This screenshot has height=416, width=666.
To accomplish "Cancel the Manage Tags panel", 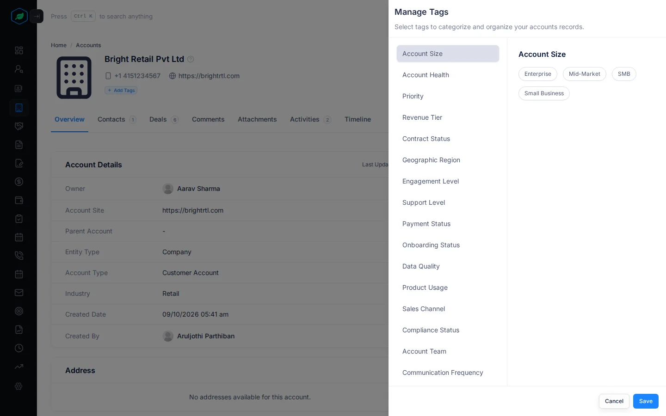I will click(614, 401).
